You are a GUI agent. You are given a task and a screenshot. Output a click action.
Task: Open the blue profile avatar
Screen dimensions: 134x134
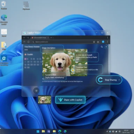coord(103,42)
